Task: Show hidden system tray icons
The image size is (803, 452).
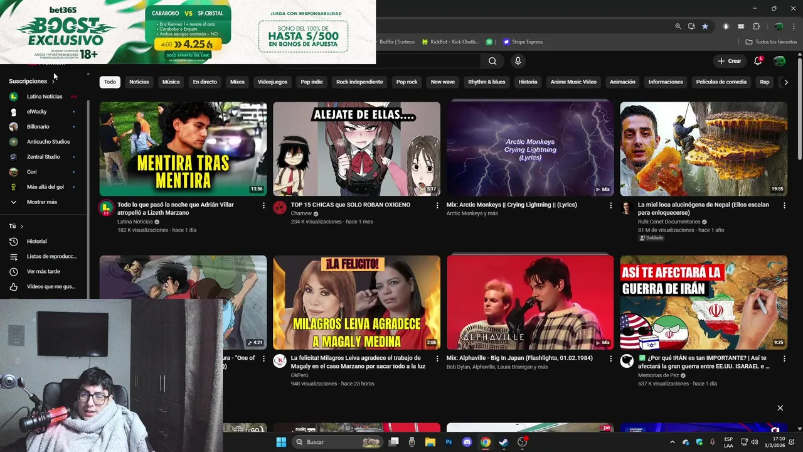Action: (x=673, y=442)
